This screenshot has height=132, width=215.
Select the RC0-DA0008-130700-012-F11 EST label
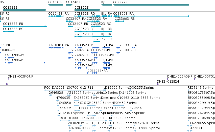[69, 88]
